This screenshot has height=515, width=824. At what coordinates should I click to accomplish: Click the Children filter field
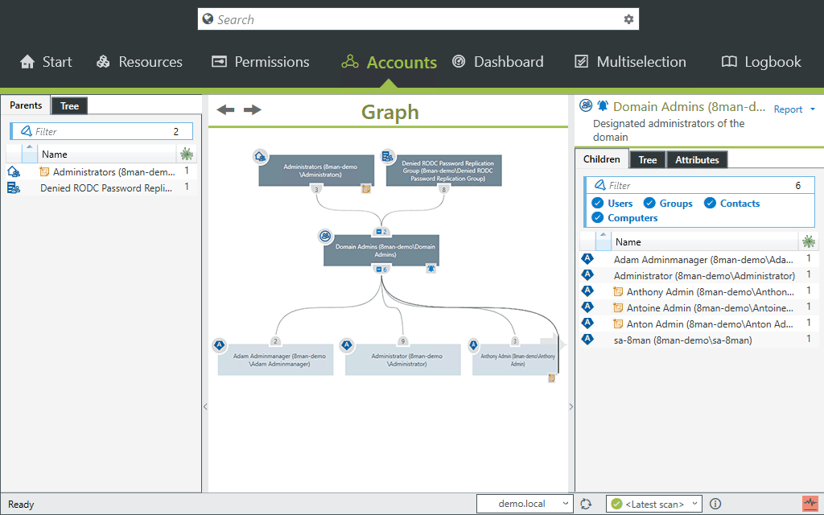tap(699, 186)
